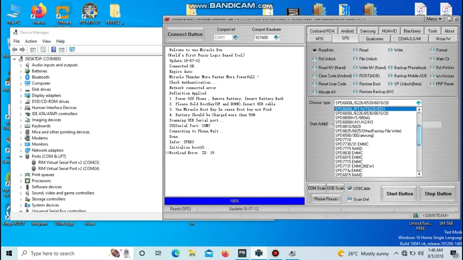Expand Display adapters node

pyautogui.click(x=21, y=95)
